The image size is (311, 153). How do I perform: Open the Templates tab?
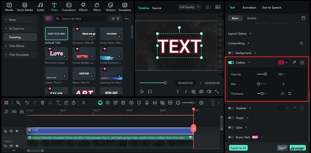(x=125, y=7)
